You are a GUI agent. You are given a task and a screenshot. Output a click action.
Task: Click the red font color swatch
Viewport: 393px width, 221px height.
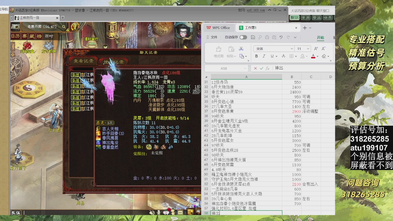click(x=313, y=56)
